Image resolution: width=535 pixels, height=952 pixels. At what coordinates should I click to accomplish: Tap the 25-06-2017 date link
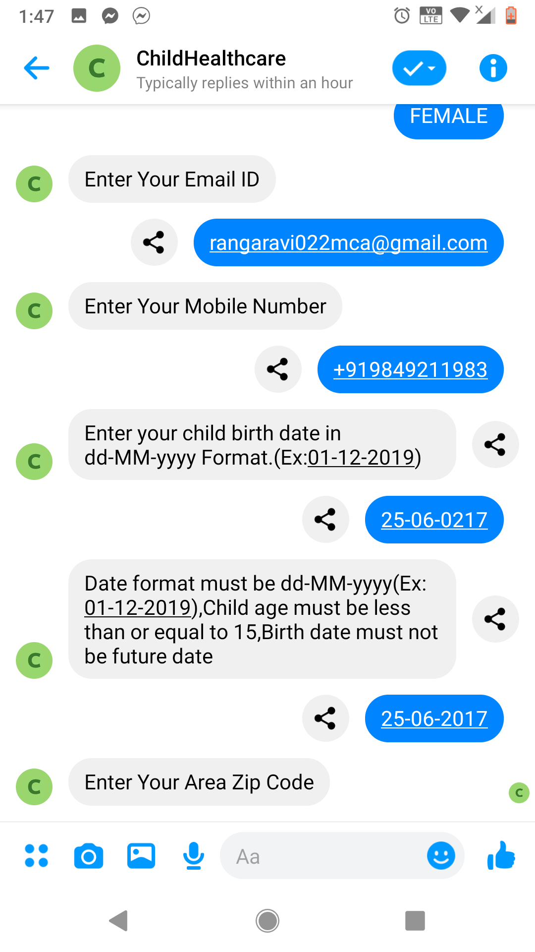pos(434,719)
